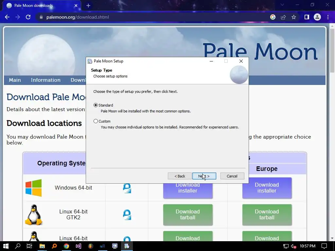
Task: Click the Windows 64-bit row label
Action: tap(73, 188)
